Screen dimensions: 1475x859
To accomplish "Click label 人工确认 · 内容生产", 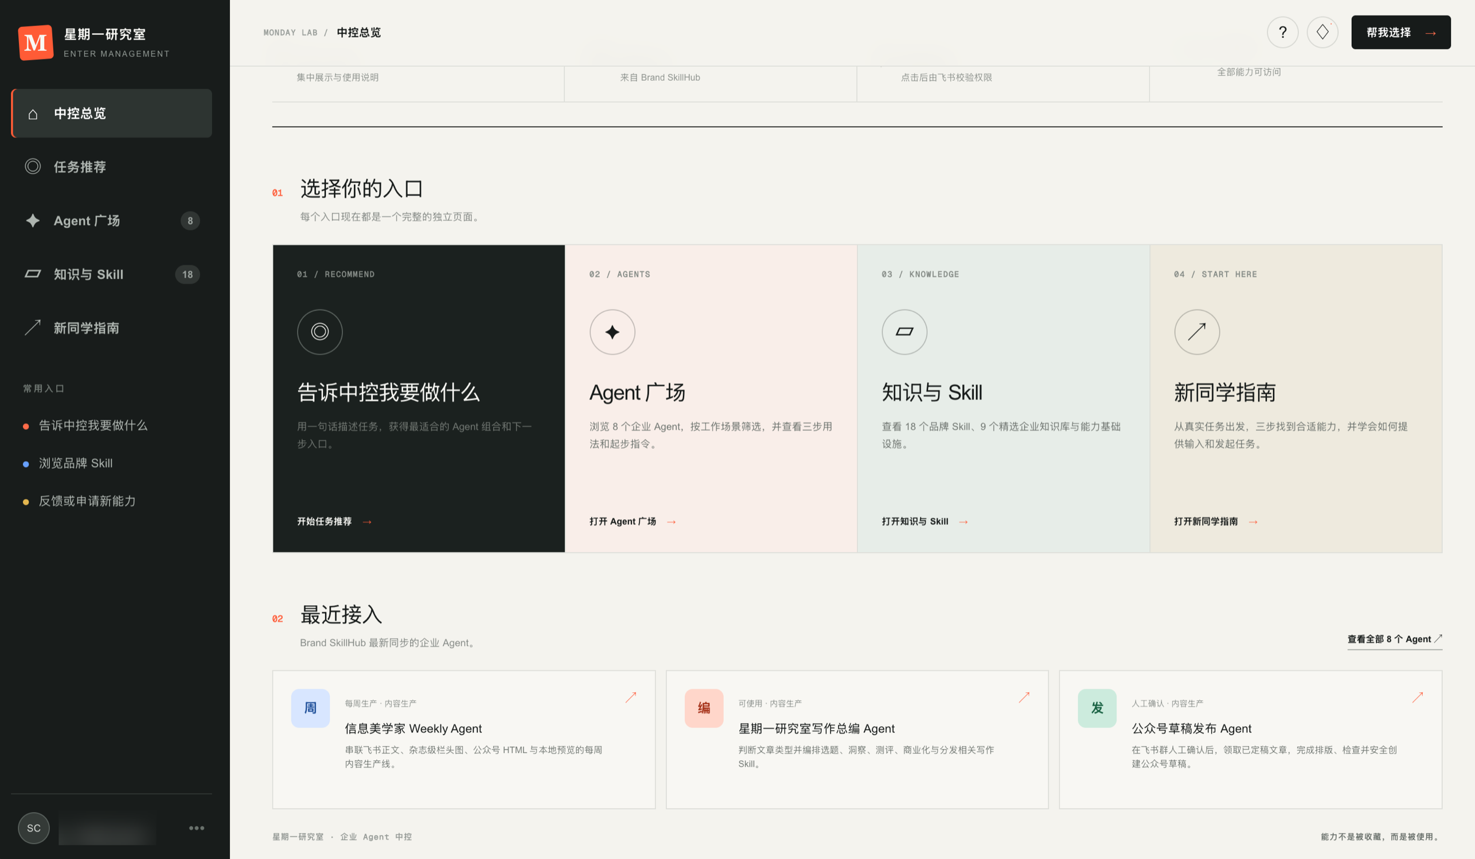I will click(x=1167, y=704).
